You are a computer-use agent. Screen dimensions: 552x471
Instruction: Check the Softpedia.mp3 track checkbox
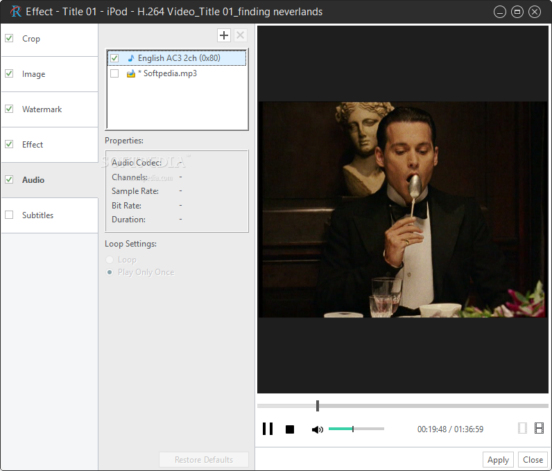pos(114,73)
